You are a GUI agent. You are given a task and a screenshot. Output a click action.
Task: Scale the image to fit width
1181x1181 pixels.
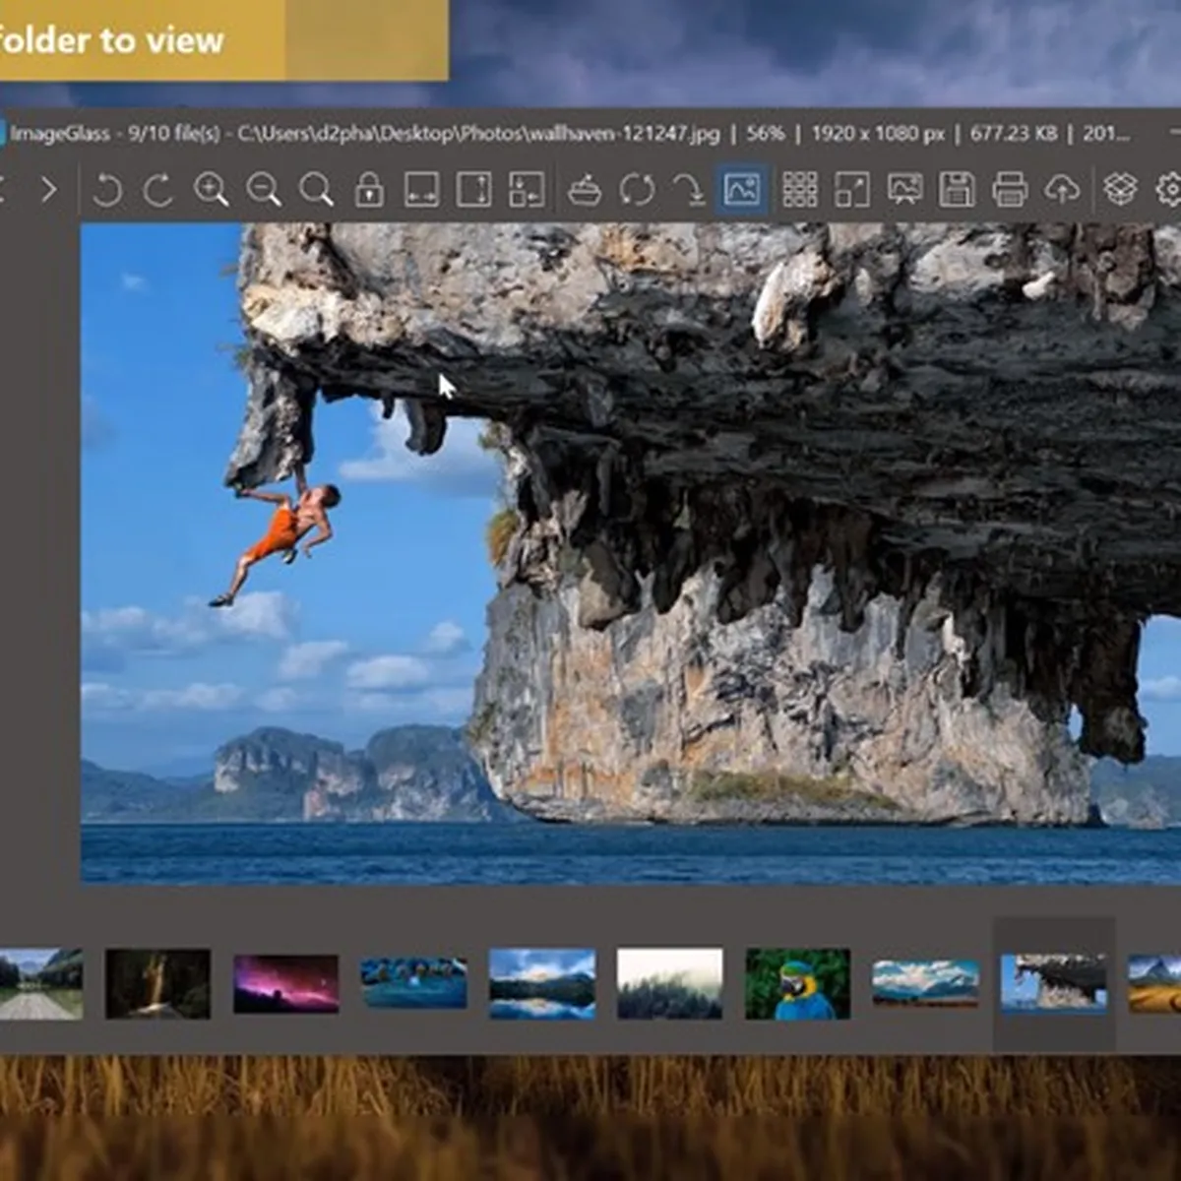click(421, 189)
